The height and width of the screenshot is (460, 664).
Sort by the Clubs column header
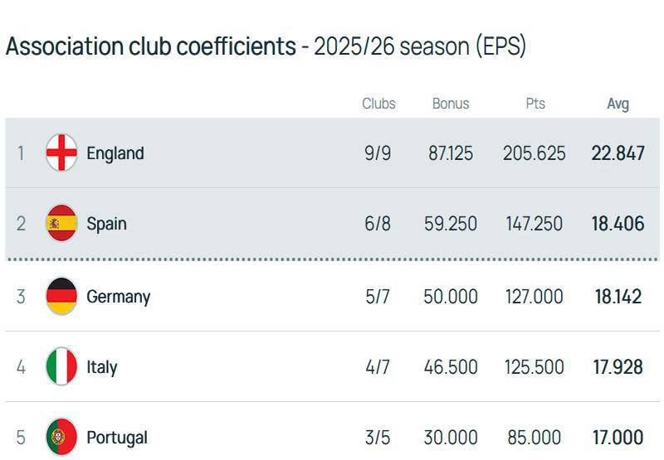pos(378,104)
